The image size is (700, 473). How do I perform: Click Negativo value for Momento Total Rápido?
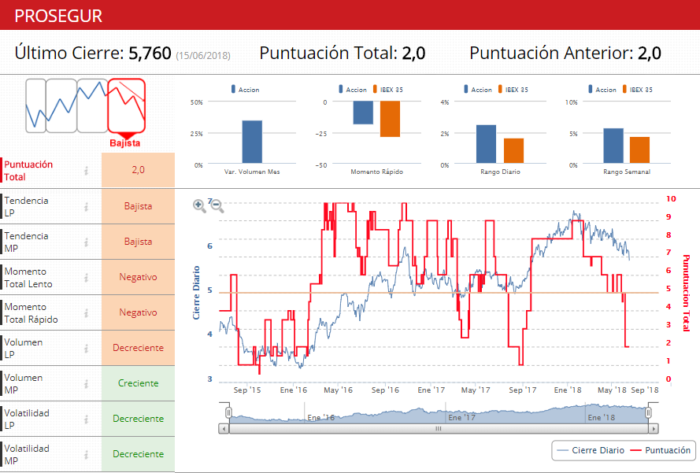click(x=138, y=312)
